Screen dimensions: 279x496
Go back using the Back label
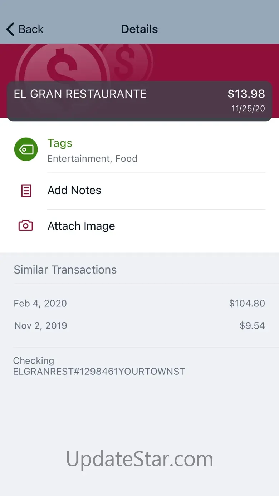click(x=31, y=29)
